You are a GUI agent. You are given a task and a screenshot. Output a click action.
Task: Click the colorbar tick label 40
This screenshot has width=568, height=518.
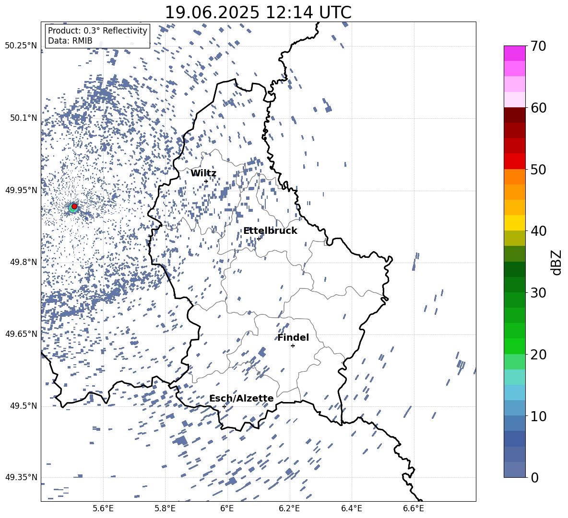tap(538, 231)
